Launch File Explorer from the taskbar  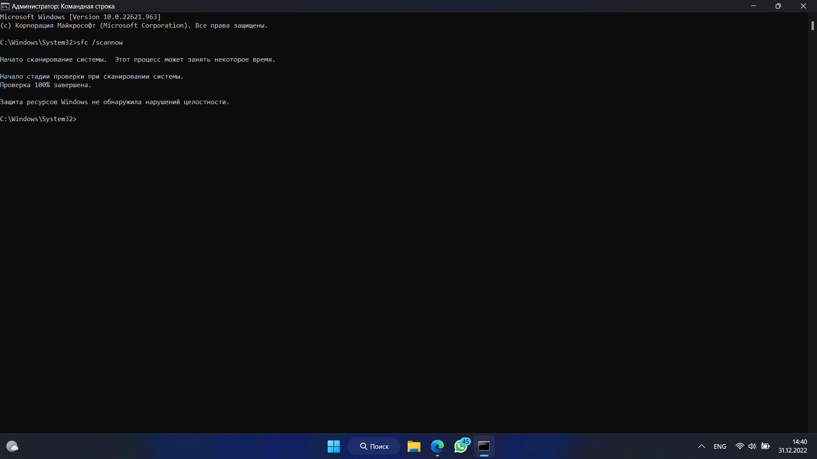[x=414, y=446]
